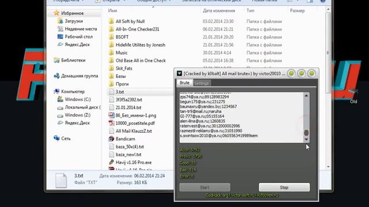Sort by Тип column header
369x207 pixels.
click(x=250, y=10)
